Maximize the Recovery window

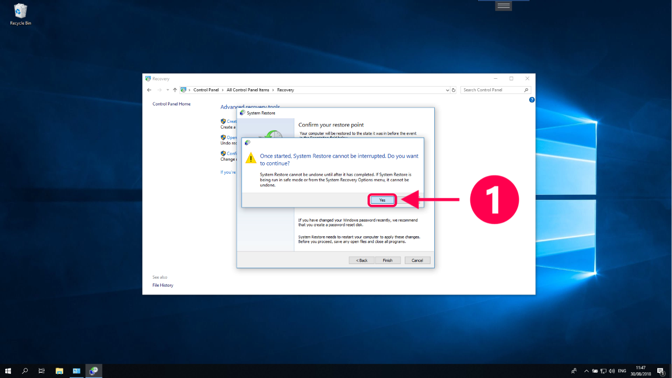tap(511, 79)
